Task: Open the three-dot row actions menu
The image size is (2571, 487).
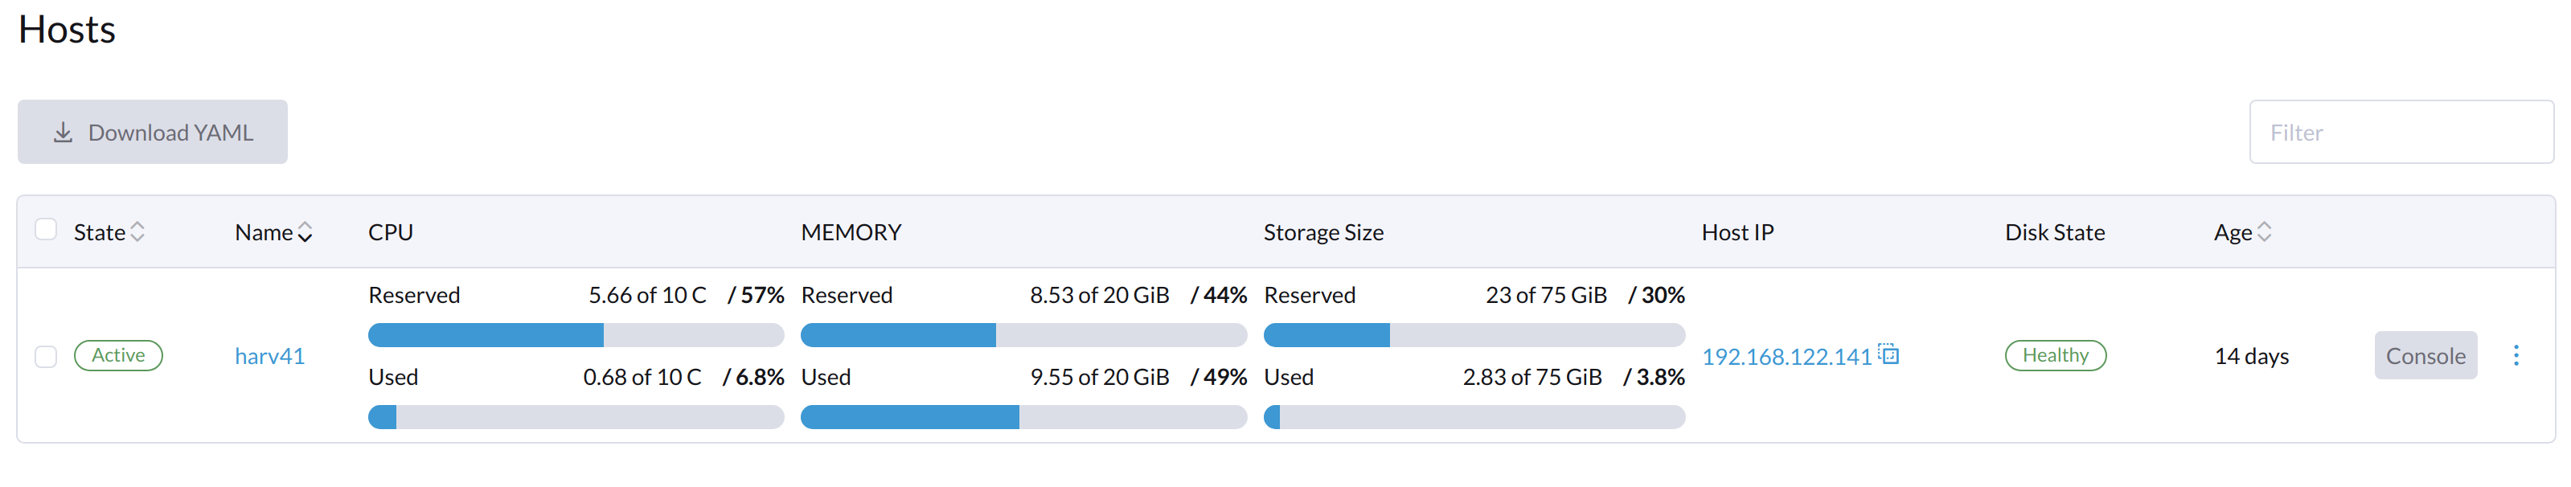Action: 2515,355
